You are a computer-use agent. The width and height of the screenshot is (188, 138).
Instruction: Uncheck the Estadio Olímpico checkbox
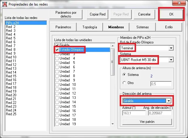(57, 50)
